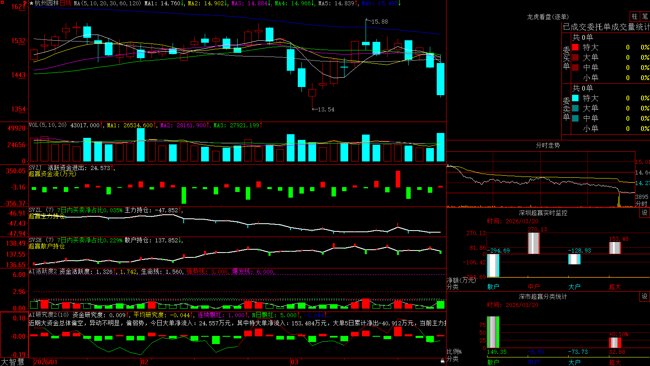Click the 杭州园林 stock name
650x366 pixels.
47,3
